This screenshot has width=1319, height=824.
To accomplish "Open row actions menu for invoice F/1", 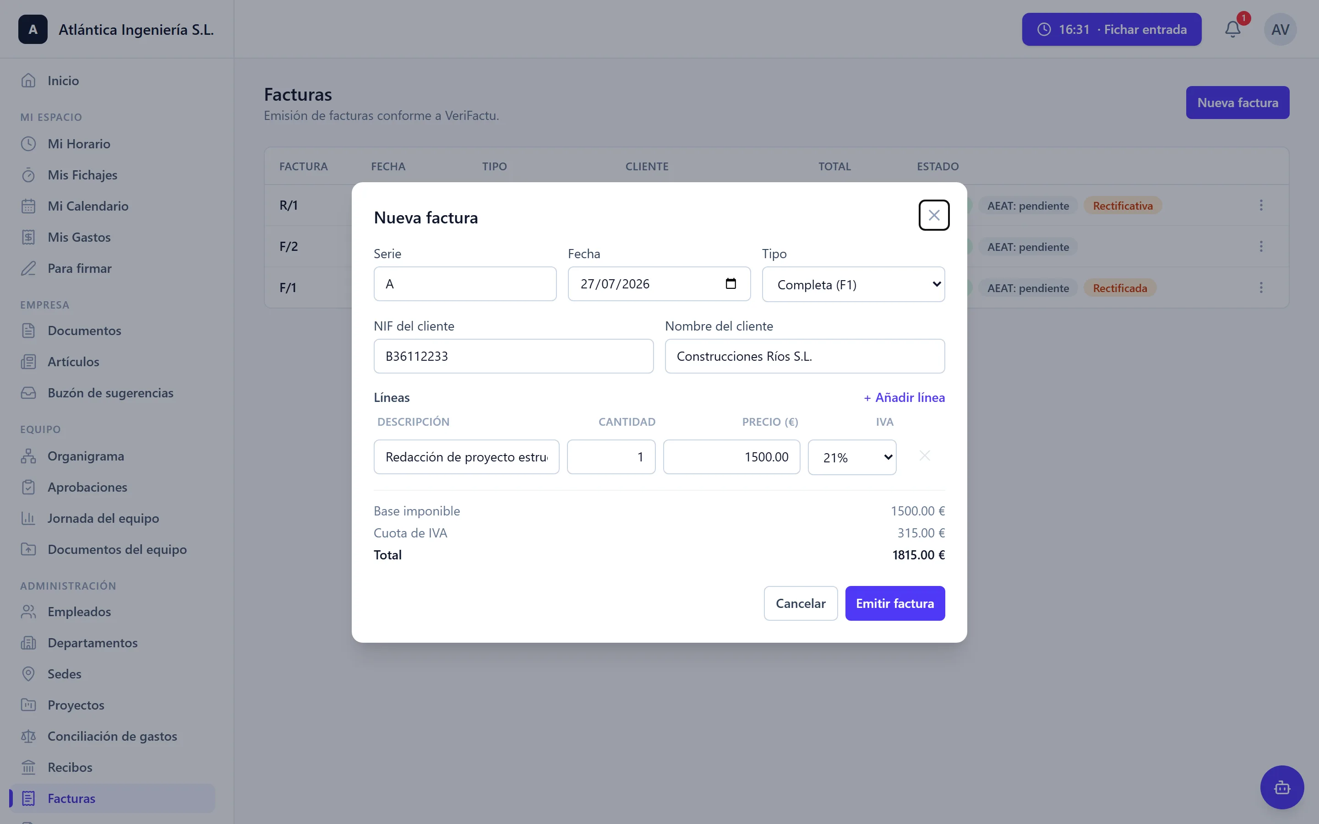I will tap(1261, 288).
